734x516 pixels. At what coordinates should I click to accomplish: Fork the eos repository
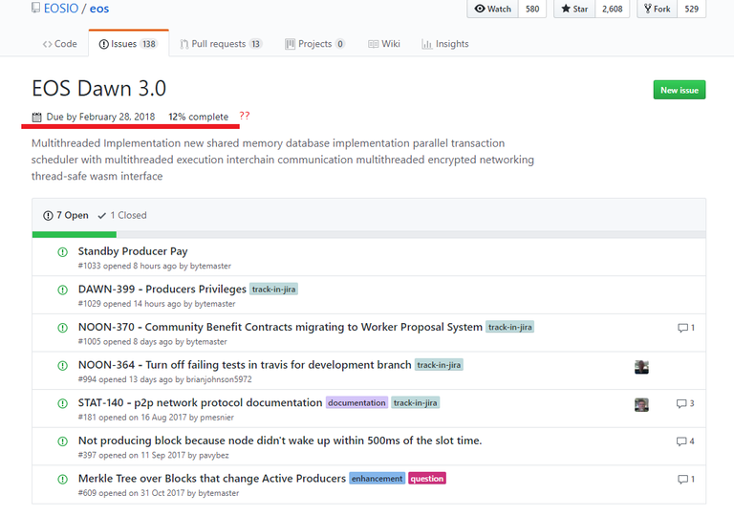coord(657,9)
